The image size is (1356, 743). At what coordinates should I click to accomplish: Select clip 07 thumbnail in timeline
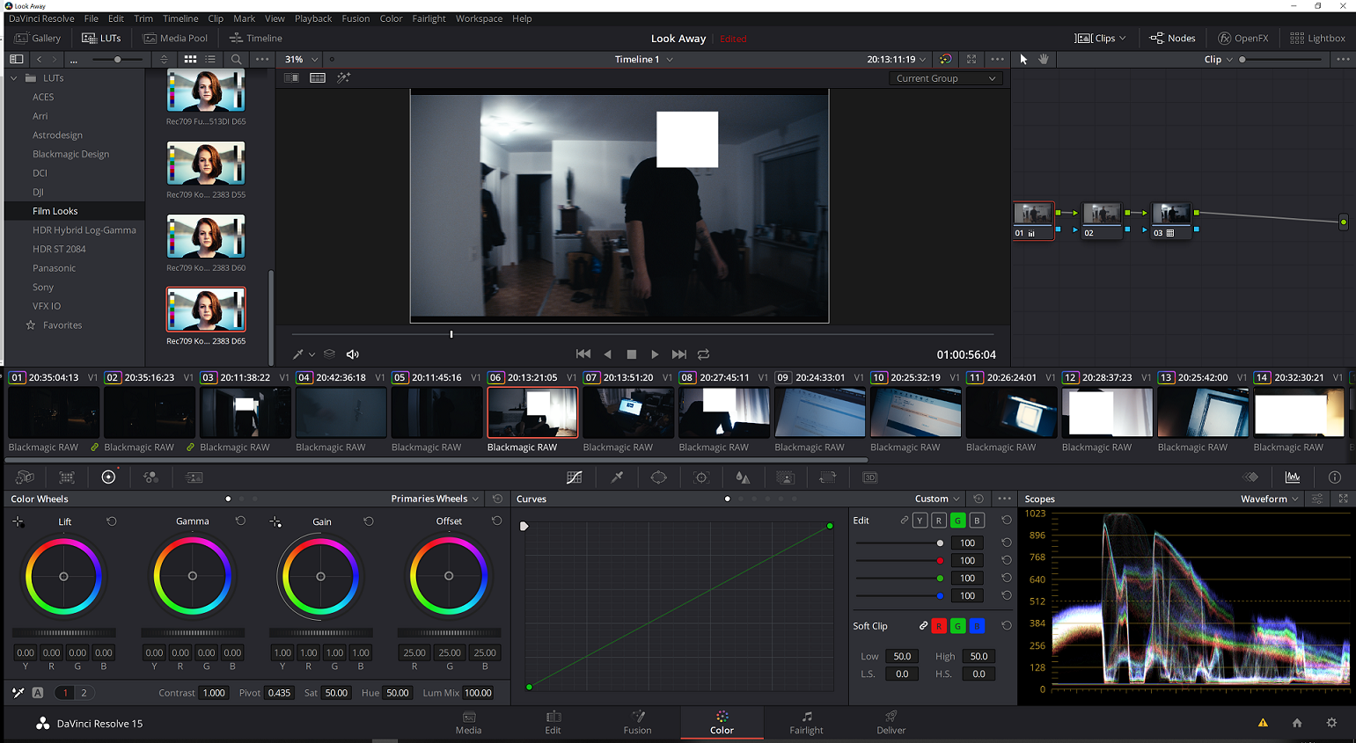(x=628, y=412)
